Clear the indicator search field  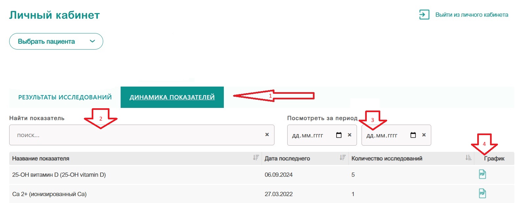[267, 134]
